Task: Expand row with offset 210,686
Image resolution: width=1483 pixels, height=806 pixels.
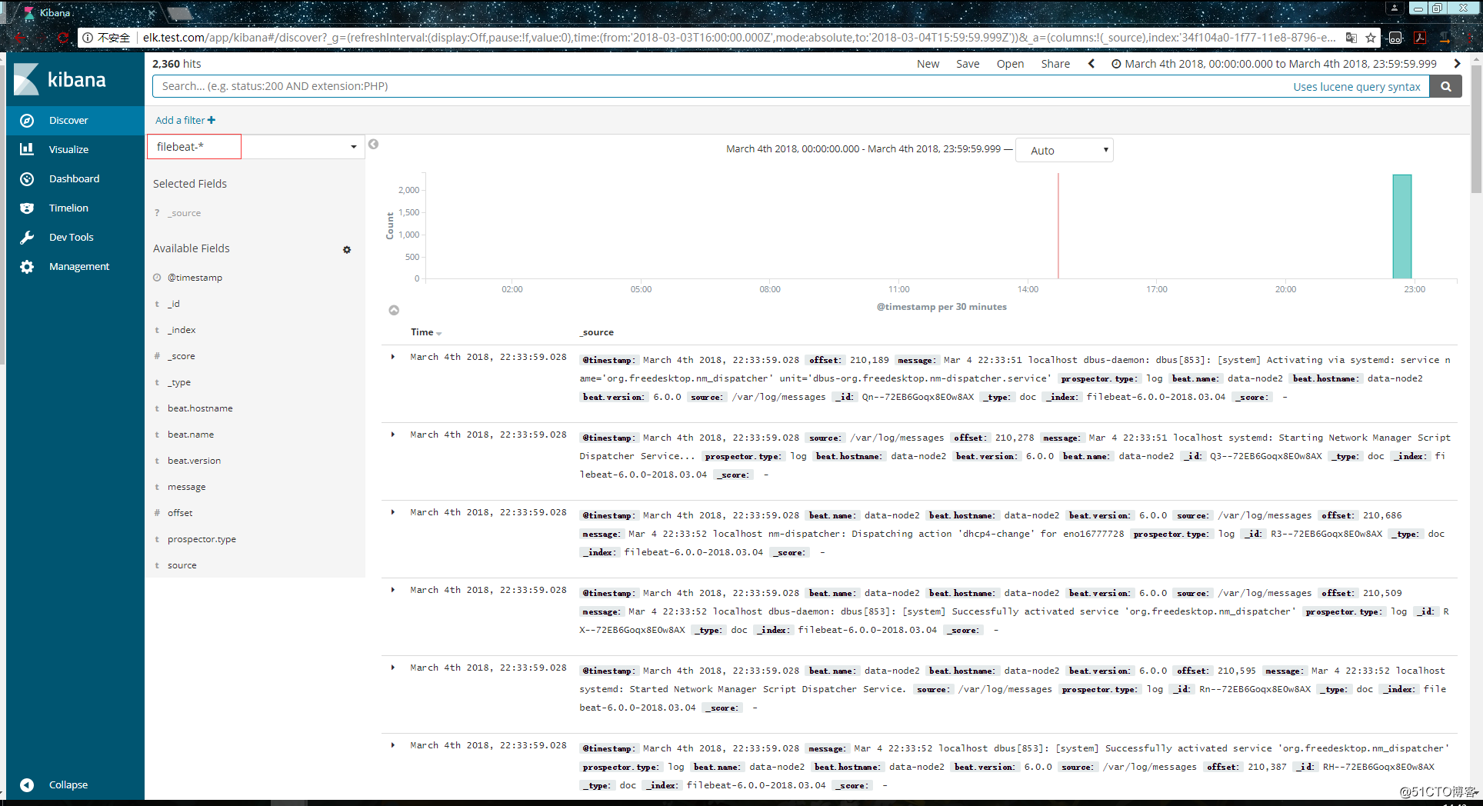Action: point(393,512)
